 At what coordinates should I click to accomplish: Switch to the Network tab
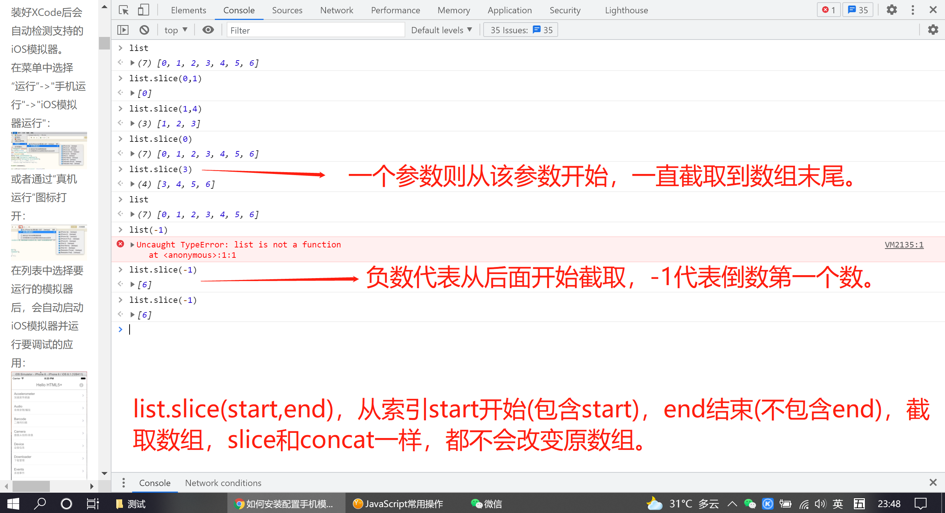336,10
